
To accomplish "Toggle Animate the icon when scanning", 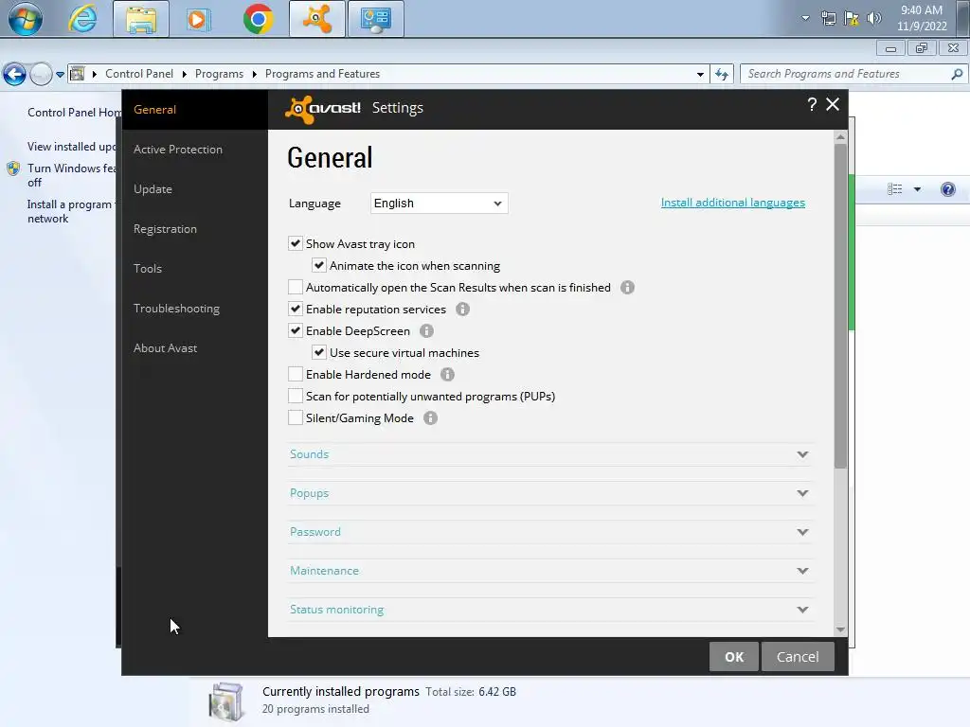I will (319, 265).
